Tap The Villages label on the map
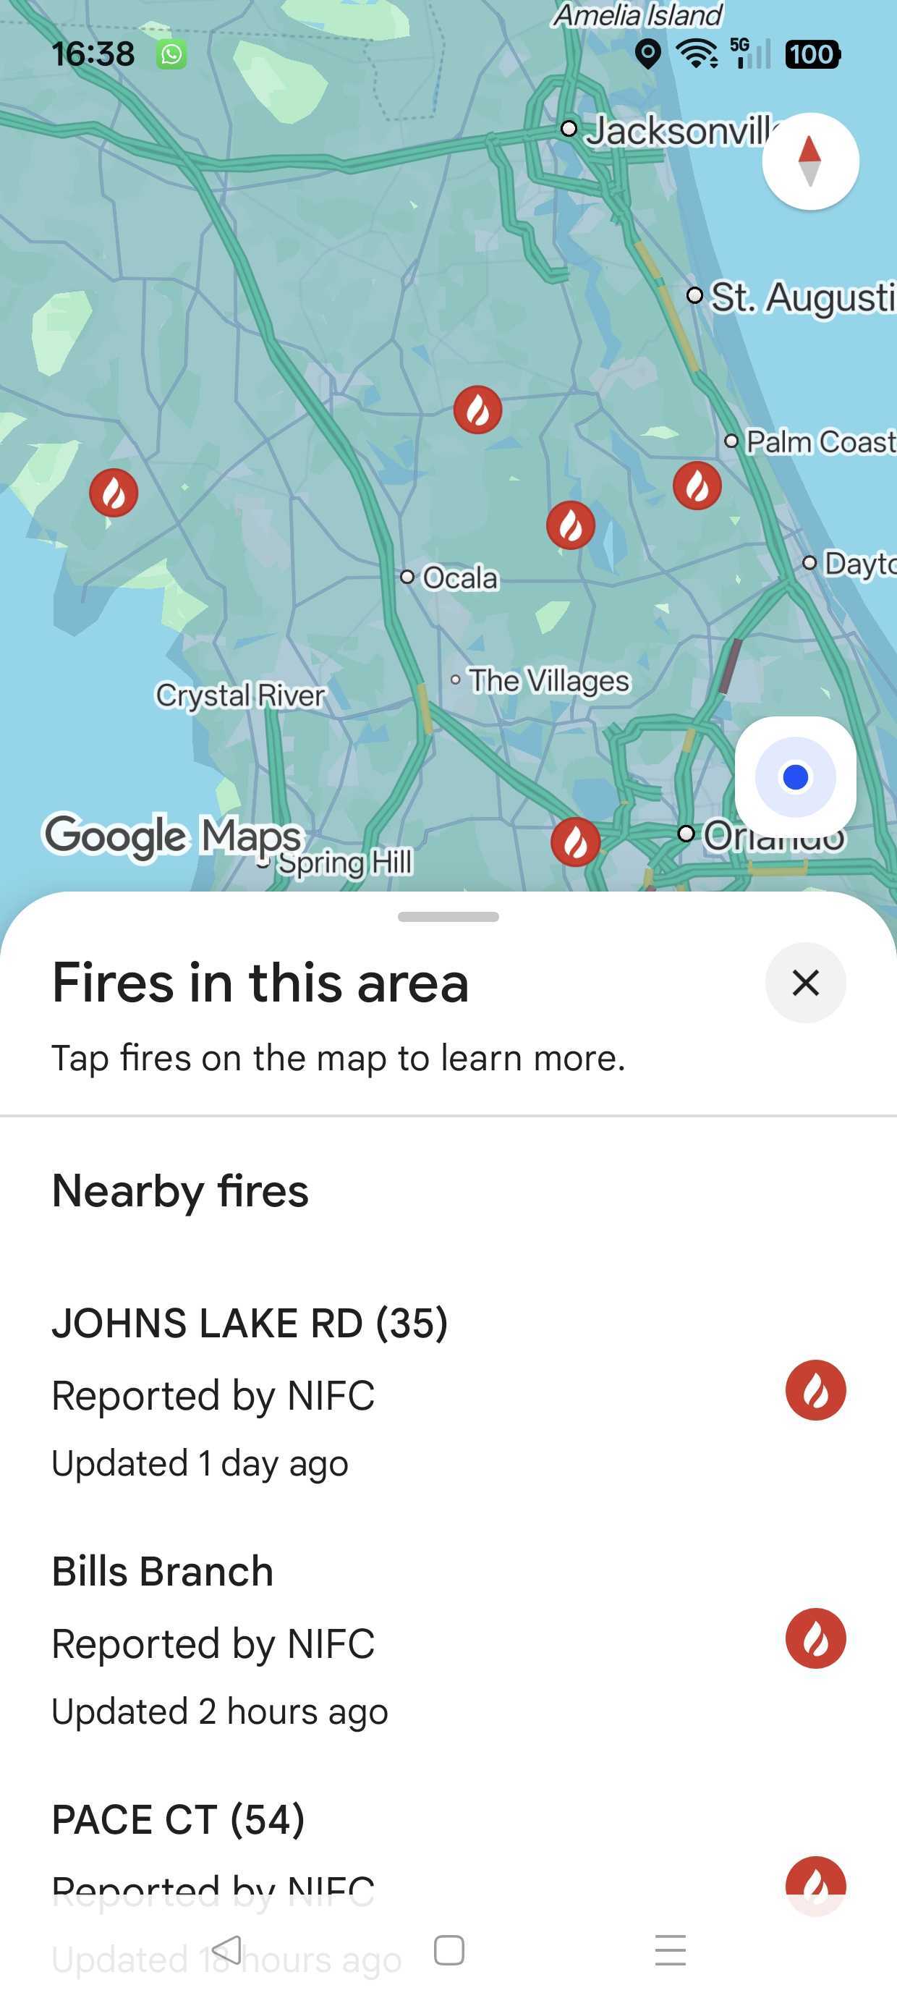Image resolution: width=897 pixels, height=2006 pixels. pos(548,680)
